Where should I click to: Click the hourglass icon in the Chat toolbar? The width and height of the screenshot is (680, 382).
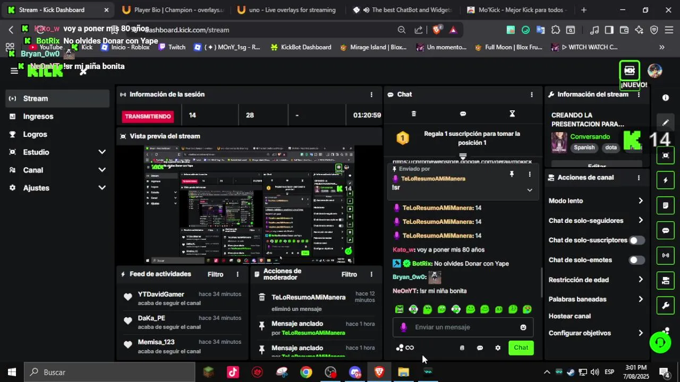coord(512,114)
